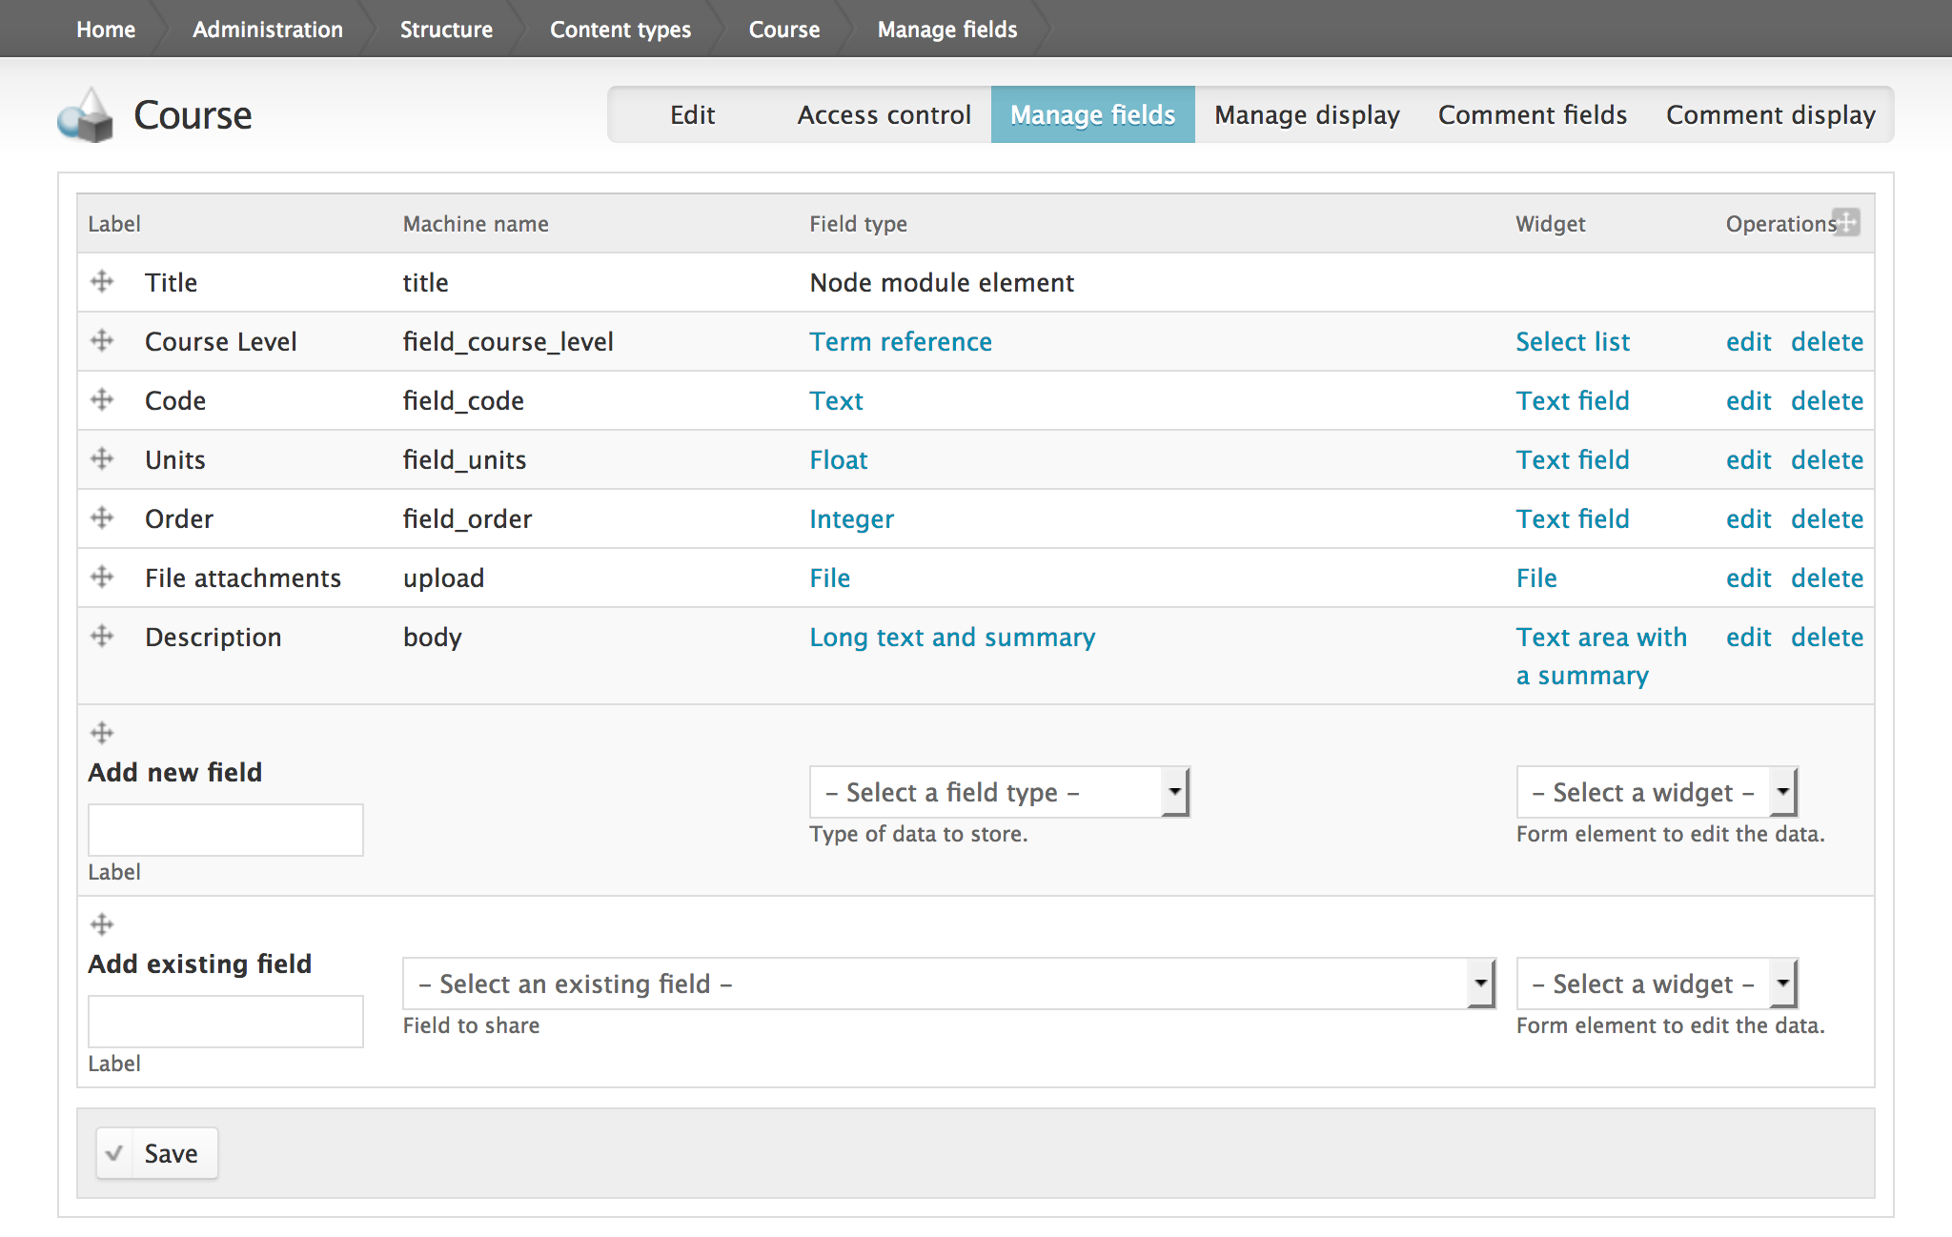
Task: Click the Add new field label input
Action: [x=226, y=830]
